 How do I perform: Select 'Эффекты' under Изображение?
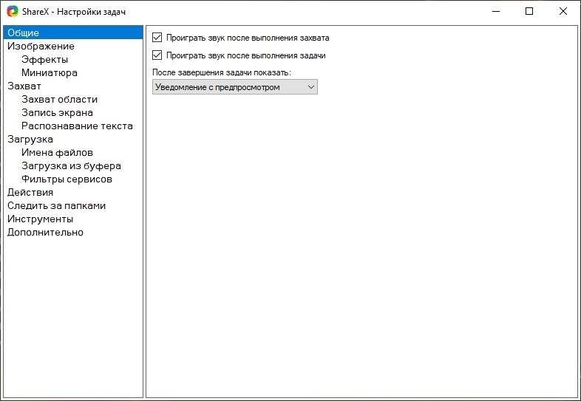[45, 59]
